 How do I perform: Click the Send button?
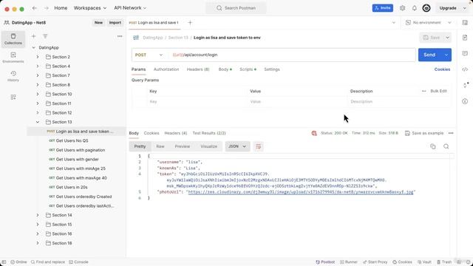[429, 55]
